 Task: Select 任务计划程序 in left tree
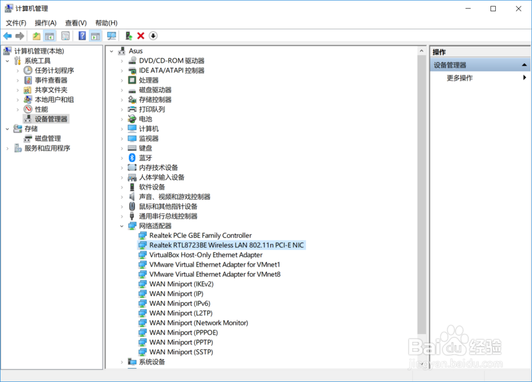pyautogui.click(x=54, y=70)
